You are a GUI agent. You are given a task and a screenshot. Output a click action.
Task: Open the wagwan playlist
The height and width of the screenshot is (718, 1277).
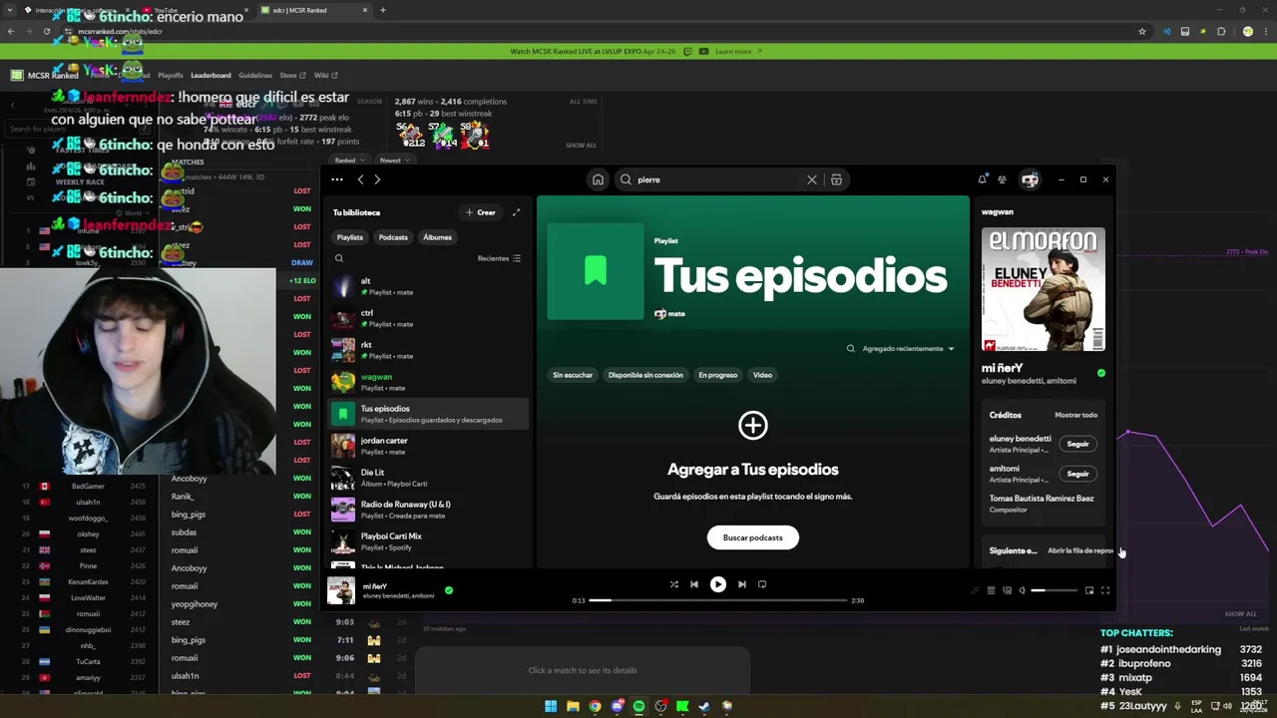pos(429,382)
